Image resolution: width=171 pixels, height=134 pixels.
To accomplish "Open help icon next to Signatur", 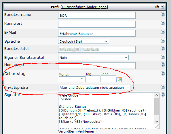I will (x=163, y=95).
